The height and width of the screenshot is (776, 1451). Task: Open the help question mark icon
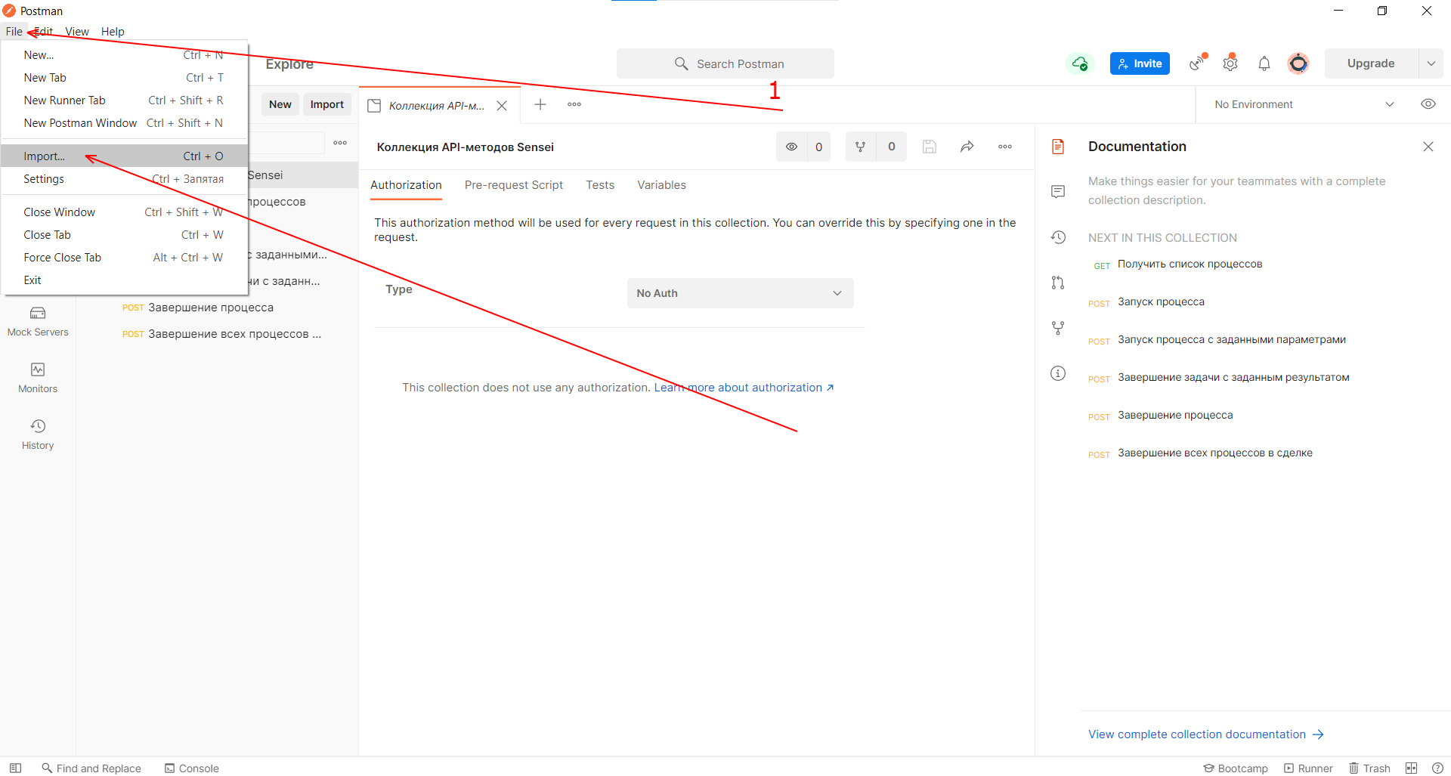[1437, 768]
